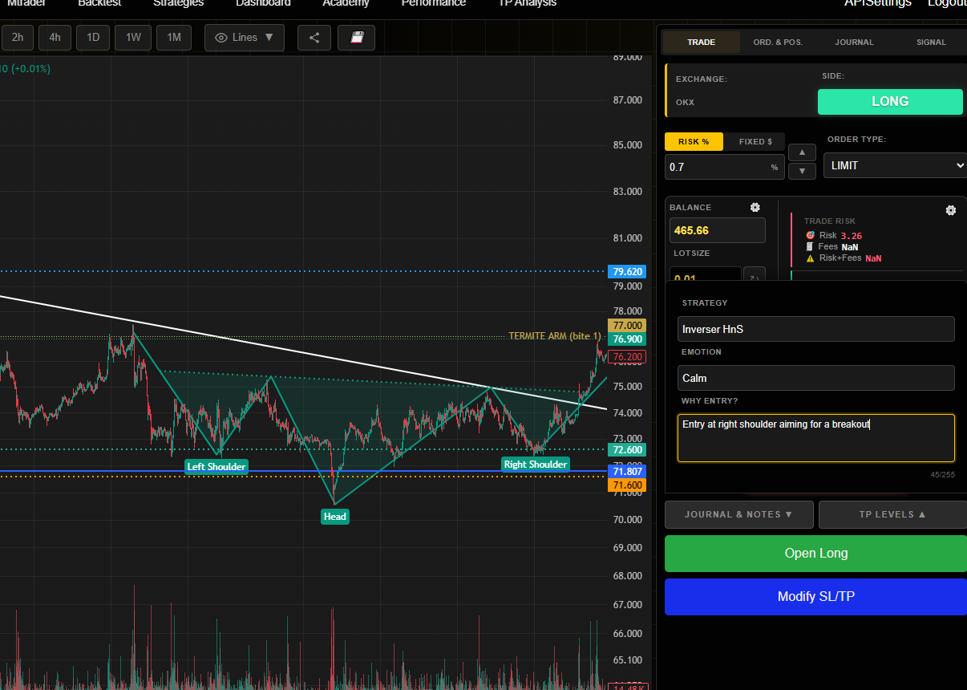The width and height of the screenshot is (967, 690).
Task: Select the 4h timeframe
Action: 55,38
